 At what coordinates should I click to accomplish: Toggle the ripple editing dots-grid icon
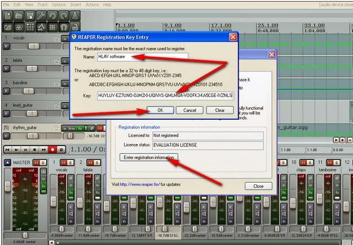(x=30, y=27)
